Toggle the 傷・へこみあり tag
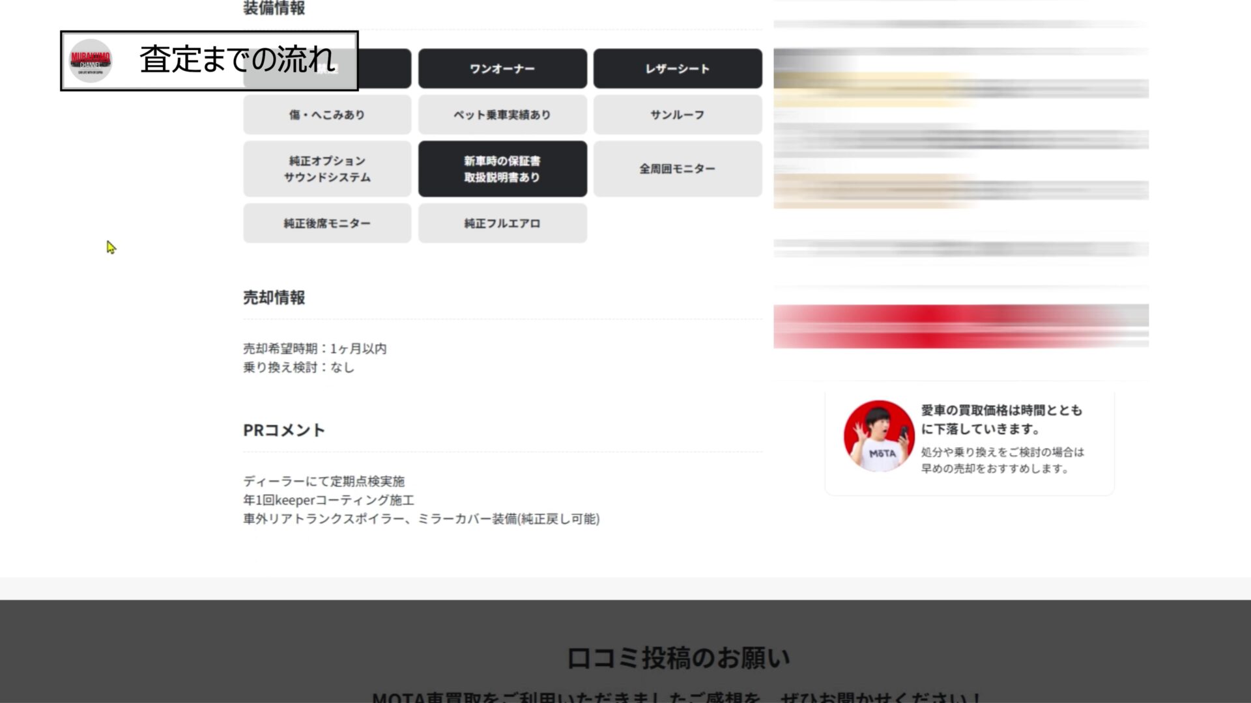This screenshot has width=1251, height=703. click(x=327, y=115)
